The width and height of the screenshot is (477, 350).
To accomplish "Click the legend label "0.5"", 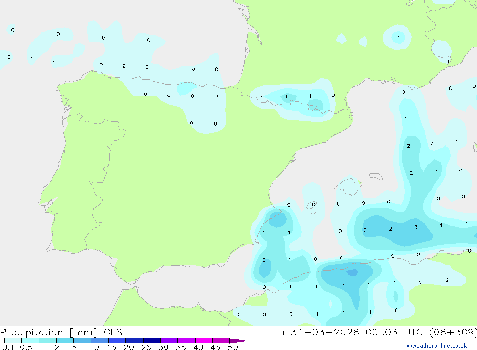I will 26,347.
